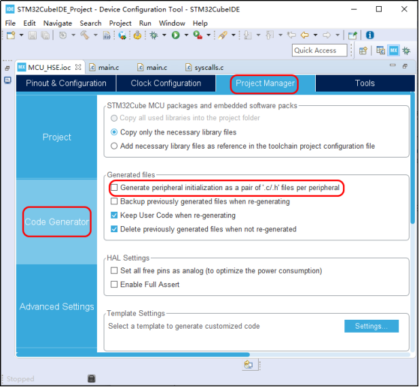419x387 pixels.
Task: Open the New file dropdown arrow
Action: (21, 35)
